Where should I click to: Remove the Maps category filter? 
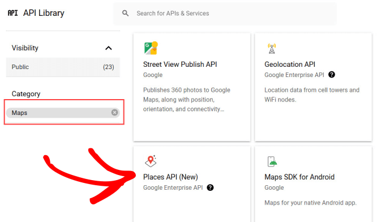[114, 113]
